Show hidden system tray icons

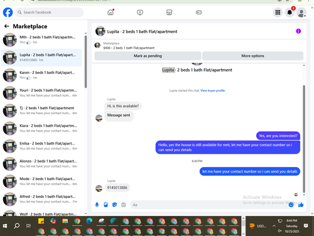tap(274, 226)
